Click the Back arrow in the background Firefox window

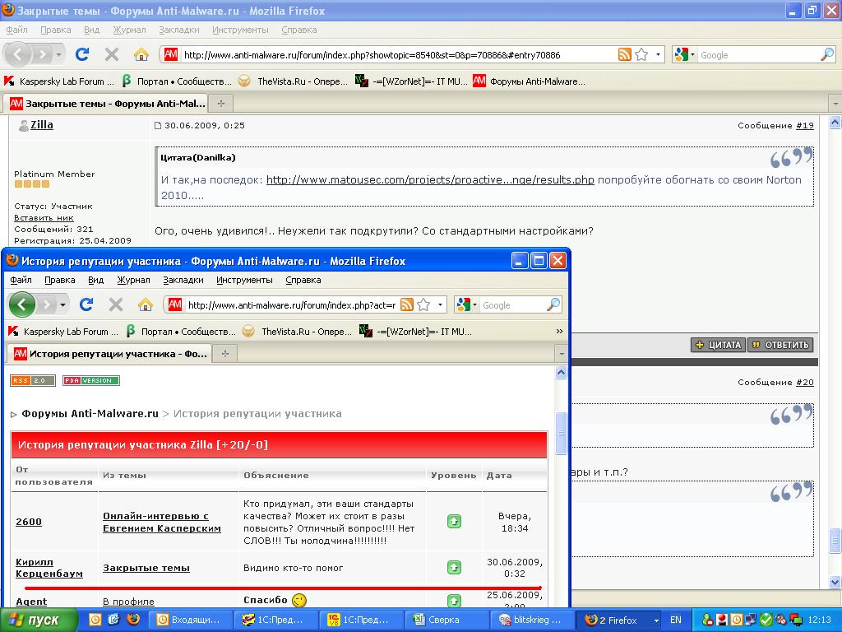tap(18, 54)
